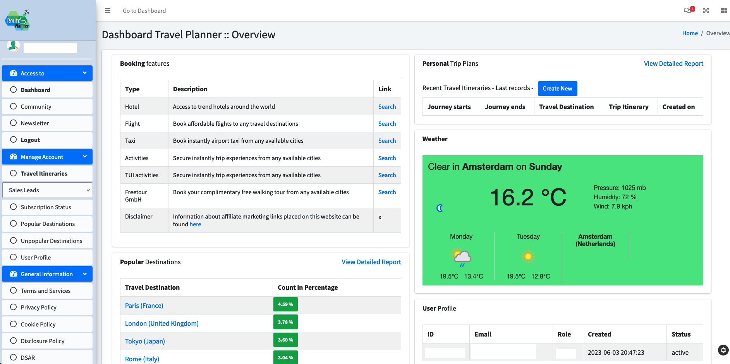
Task: Click the fullscreen expand icon
Action: click(x=706, y=10)
